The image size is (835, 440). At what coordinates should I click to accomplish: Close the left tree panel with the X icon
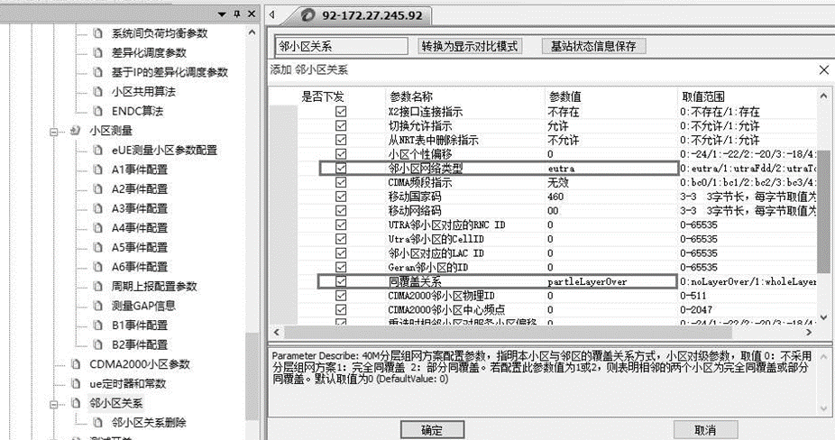pos(252,14)
